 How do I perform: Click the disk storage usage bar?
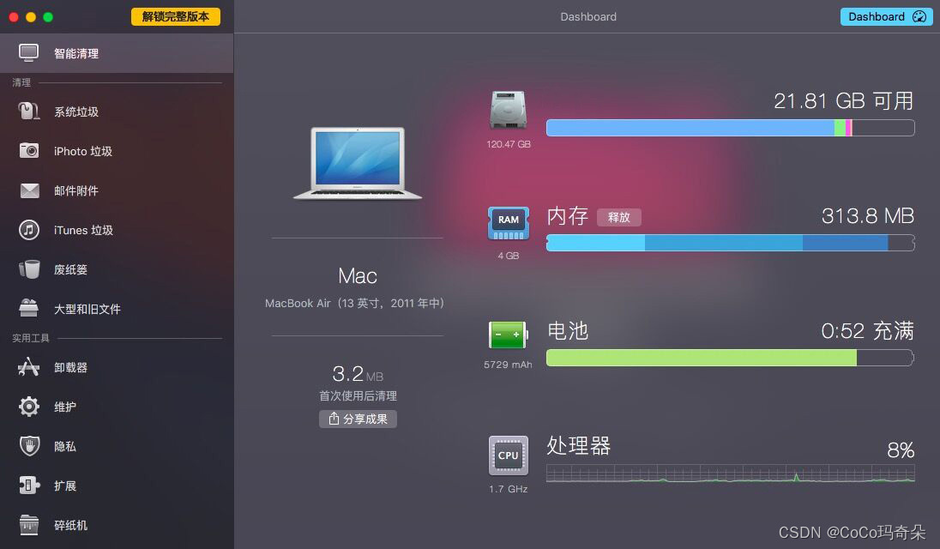(730, 128)
